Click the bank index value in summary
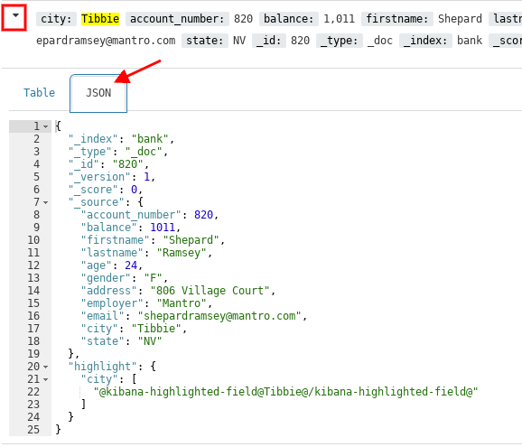 click(470, 41)
